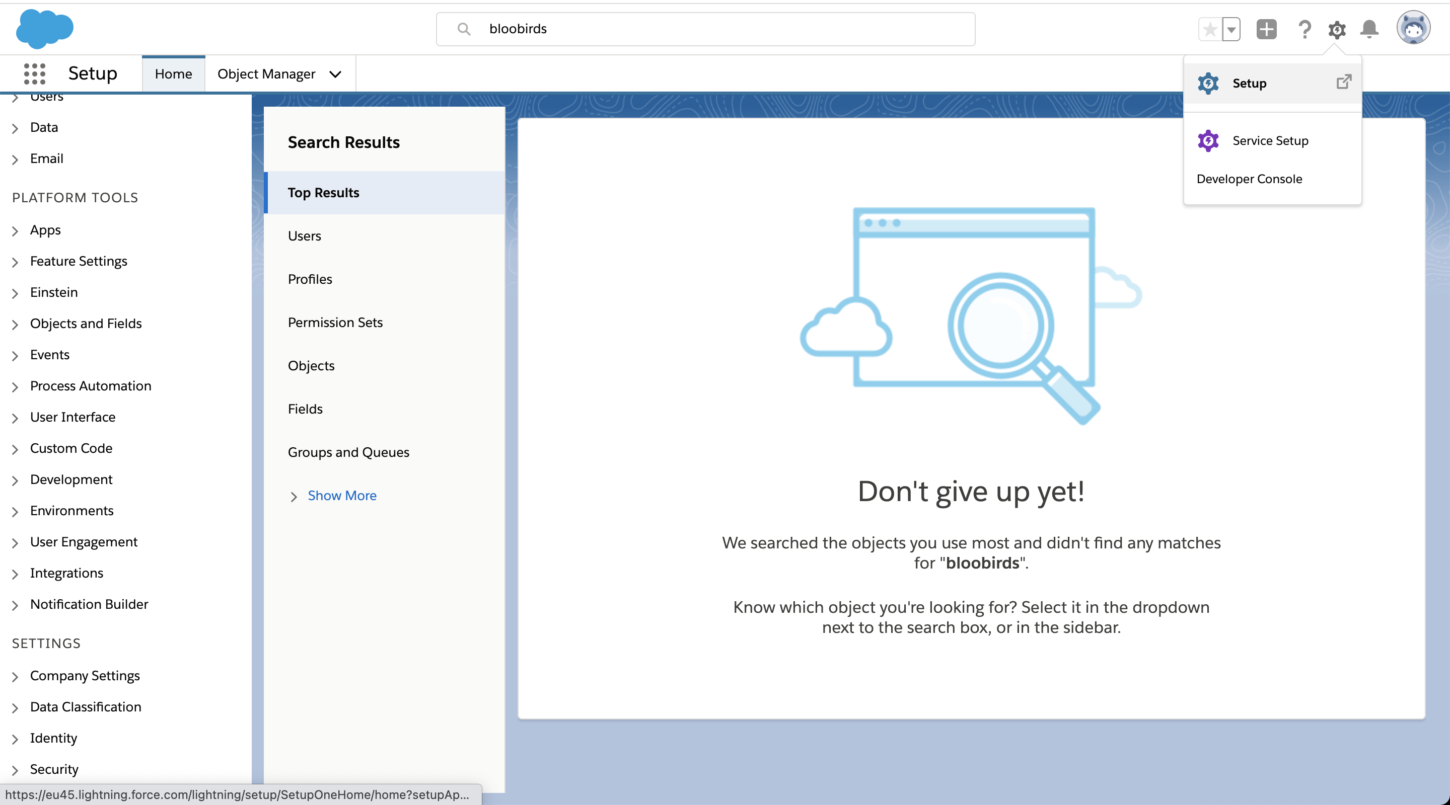Viewport: 1450px width, 805px height.
Task: Filter search results by Fields
Action: (x=385, y=409)
